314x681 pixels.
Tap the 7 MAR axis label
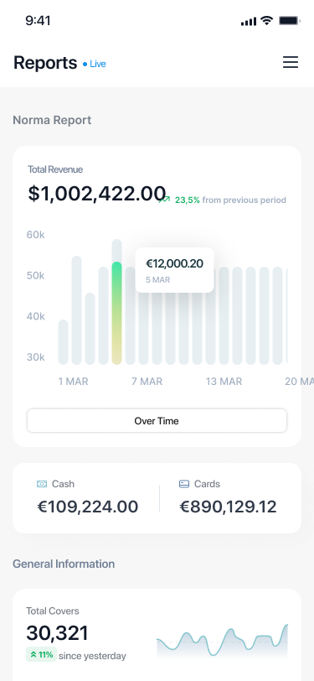click(147, 382)
